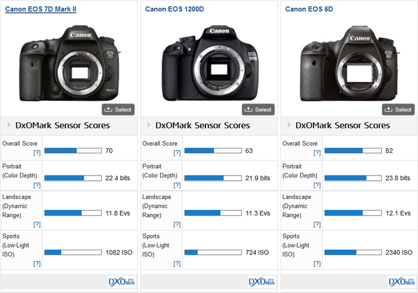Click the 'DxOMark Sensor Scores' heading text for 1200D

[x=203, y=125]
